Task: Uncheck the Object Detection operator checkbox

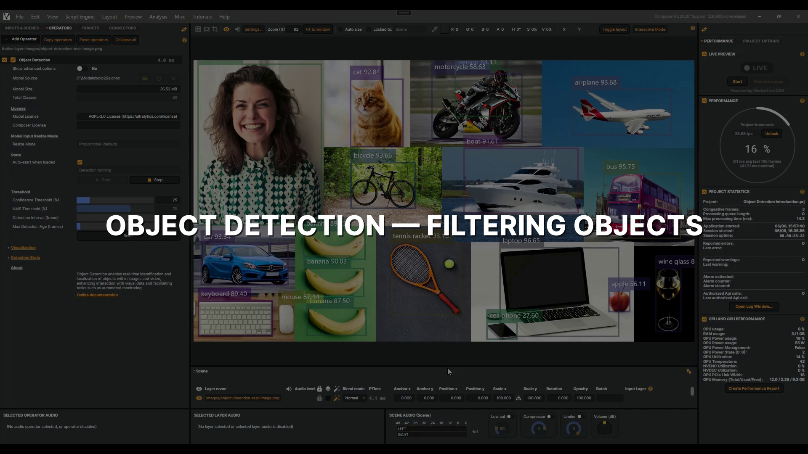Action: tap(13, 60)
